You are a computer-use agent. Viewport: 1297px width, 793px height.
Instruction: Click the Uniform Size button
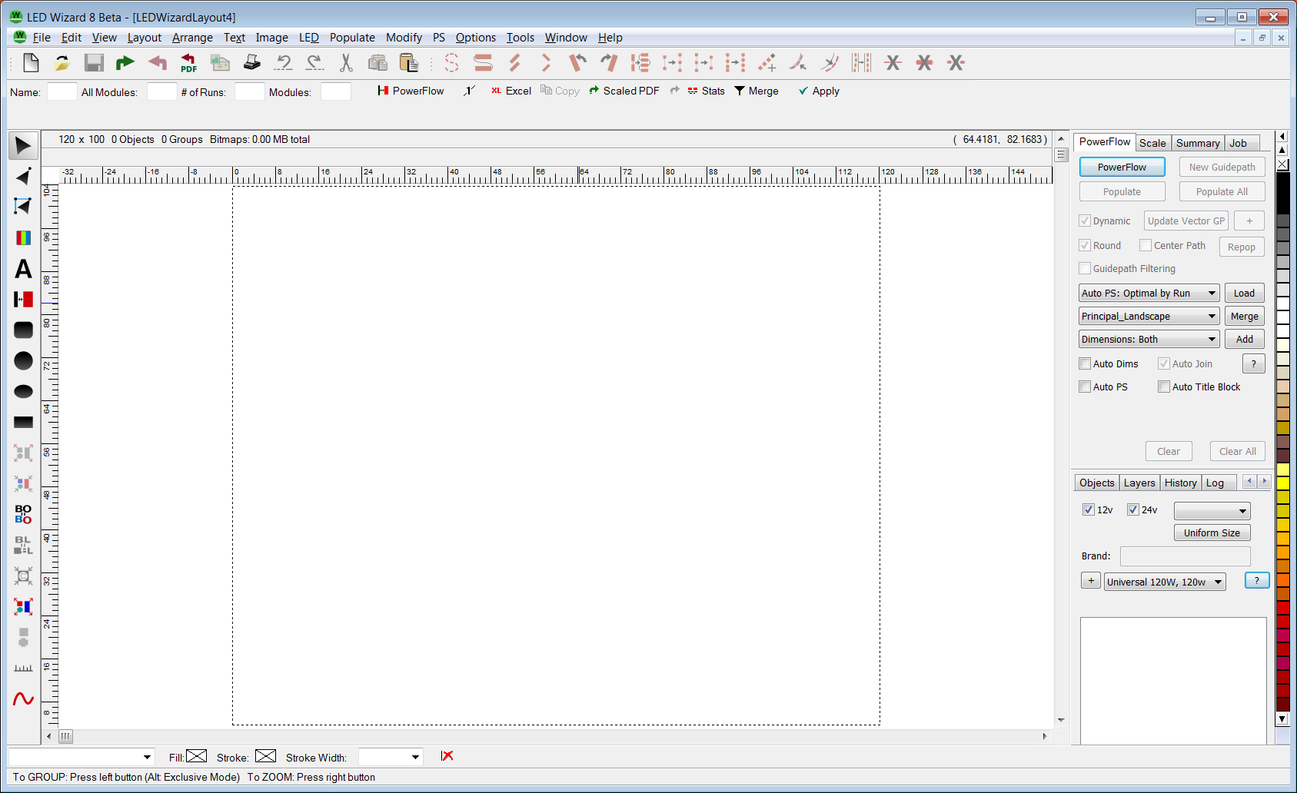(1212, 533)
